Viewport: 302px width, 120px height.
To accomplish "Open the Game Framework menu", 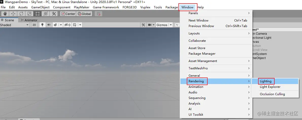I will pos(106,7).
